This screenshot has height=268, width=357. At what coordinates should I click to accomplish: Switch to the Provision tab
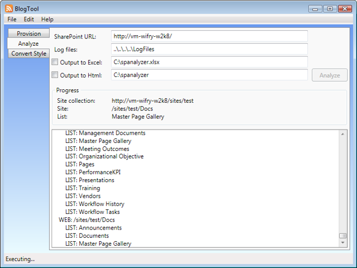(28, 33)
